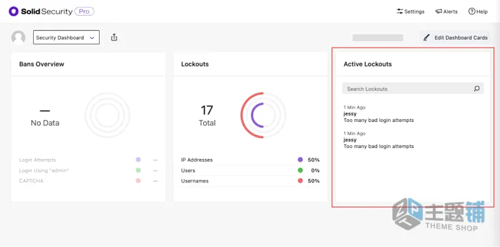
Task: Open the Alerts menu
Action: click(x=447, y=12)
